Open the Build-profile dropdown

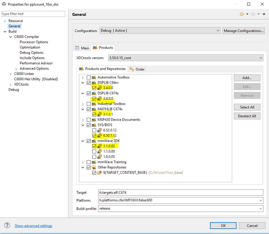(181, 208)
